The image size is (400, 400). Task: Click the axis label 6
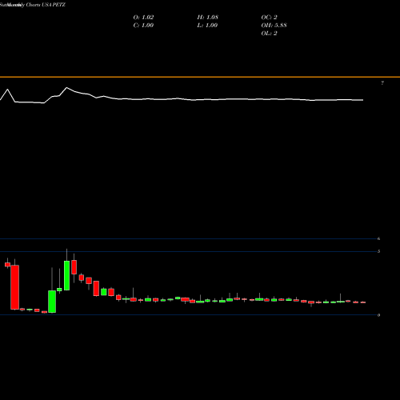click(x=378, y=238)
